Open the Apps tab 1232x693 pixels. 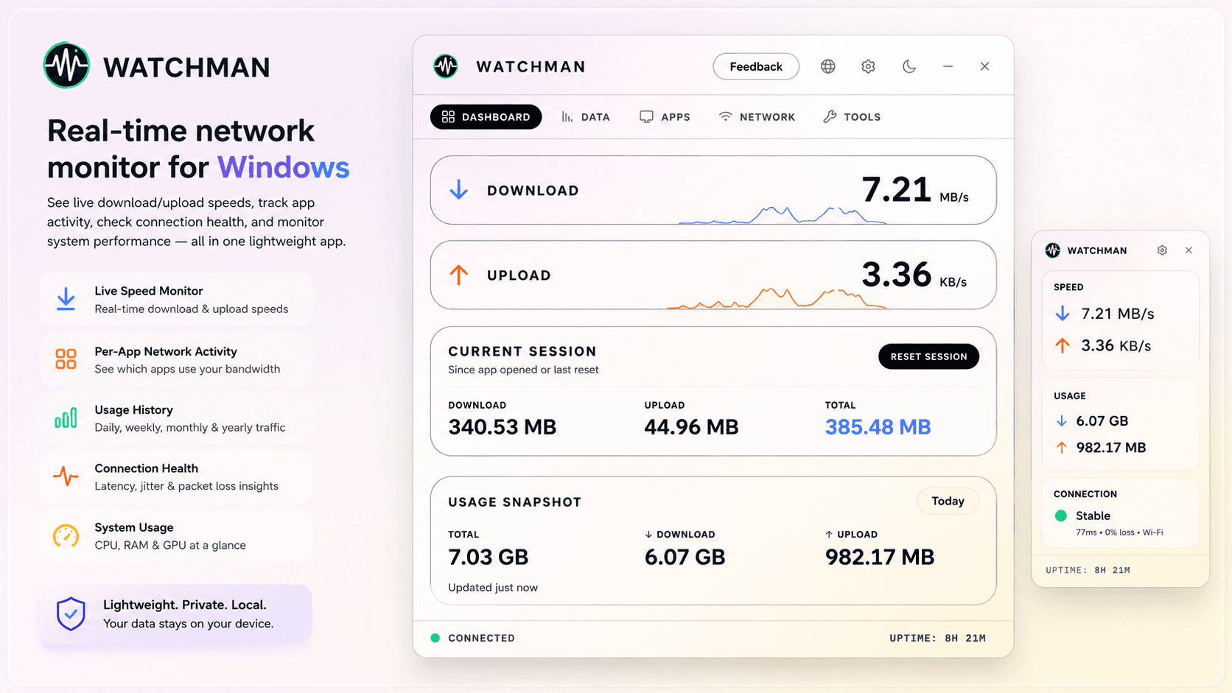point(665,117)
